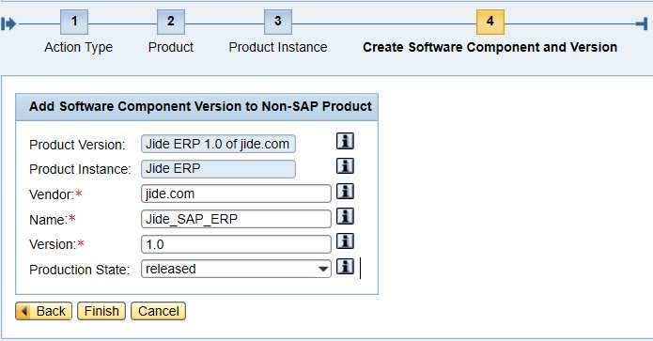Expand the Production State dropdown arrow

(323, 269)
